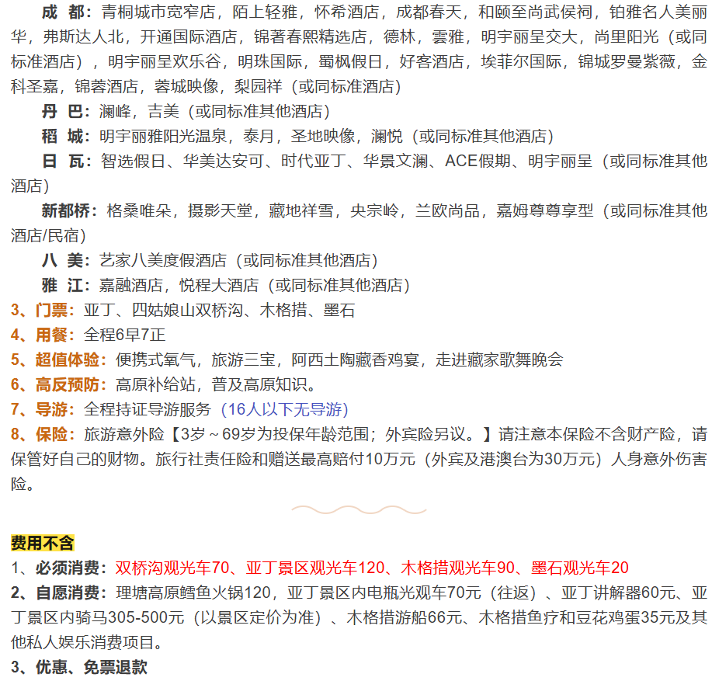719x681 pixels.
Task: Click the hotel name '成都春天'
Action: click(x=429, y=12)
